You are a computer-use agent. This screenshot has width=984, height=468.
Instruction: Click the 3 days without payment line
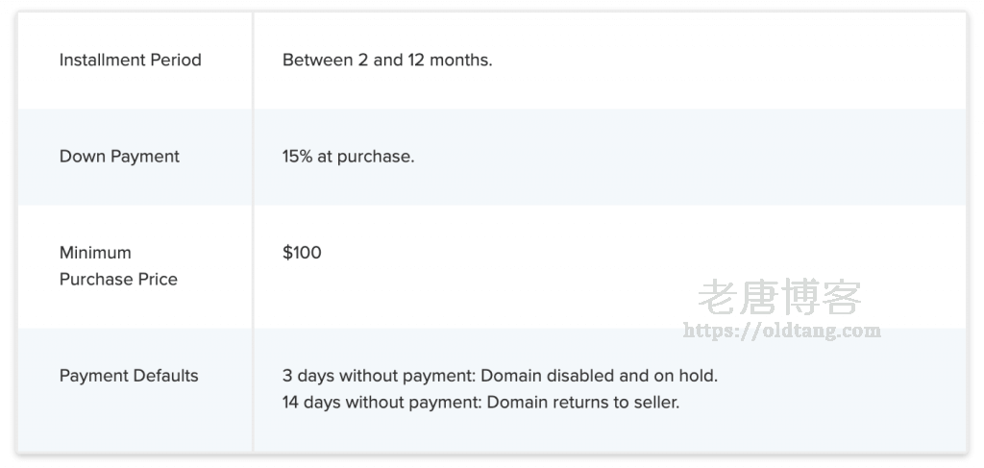(x=500, y=376)
